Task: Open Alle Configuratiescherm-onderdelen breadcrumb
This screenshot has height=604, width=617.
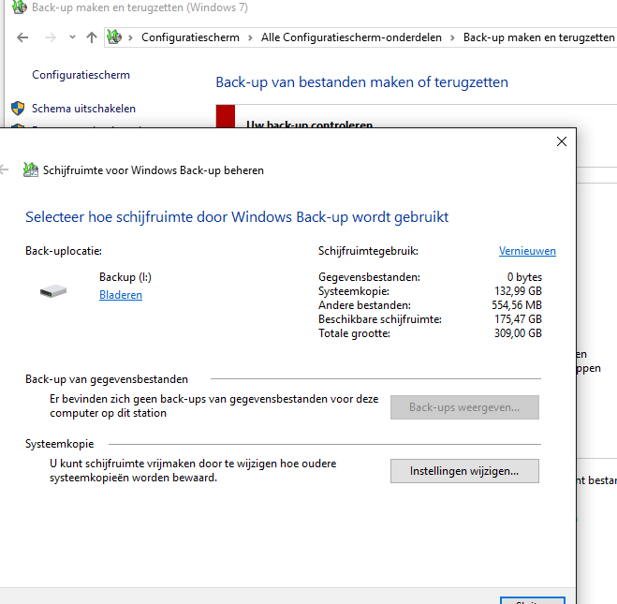Action: tap(351, 37)
